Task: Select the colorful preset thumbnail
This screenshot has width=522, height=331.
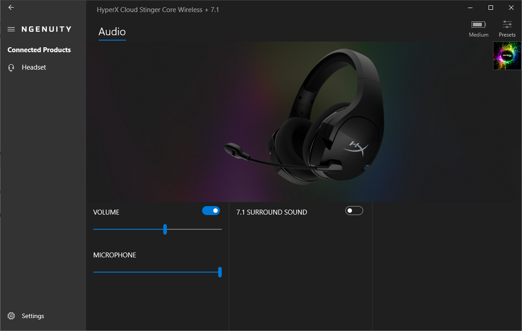Action: coord(507,56)
